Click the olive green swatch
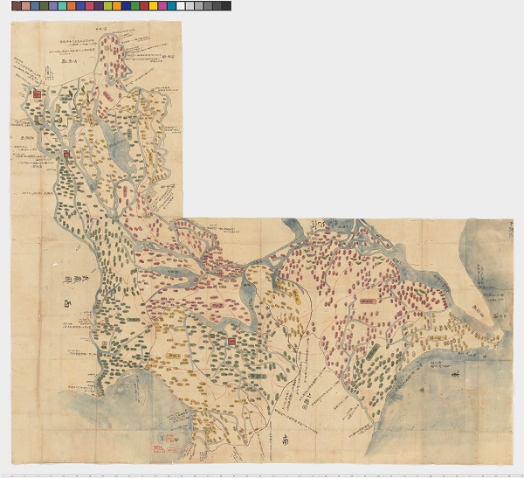The height and width of the screenshot is (478, 524). coord(45,6)
